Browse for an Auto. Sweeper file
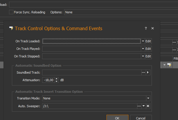Viewport: 178px width, 120px height. [x=139, y=106]
